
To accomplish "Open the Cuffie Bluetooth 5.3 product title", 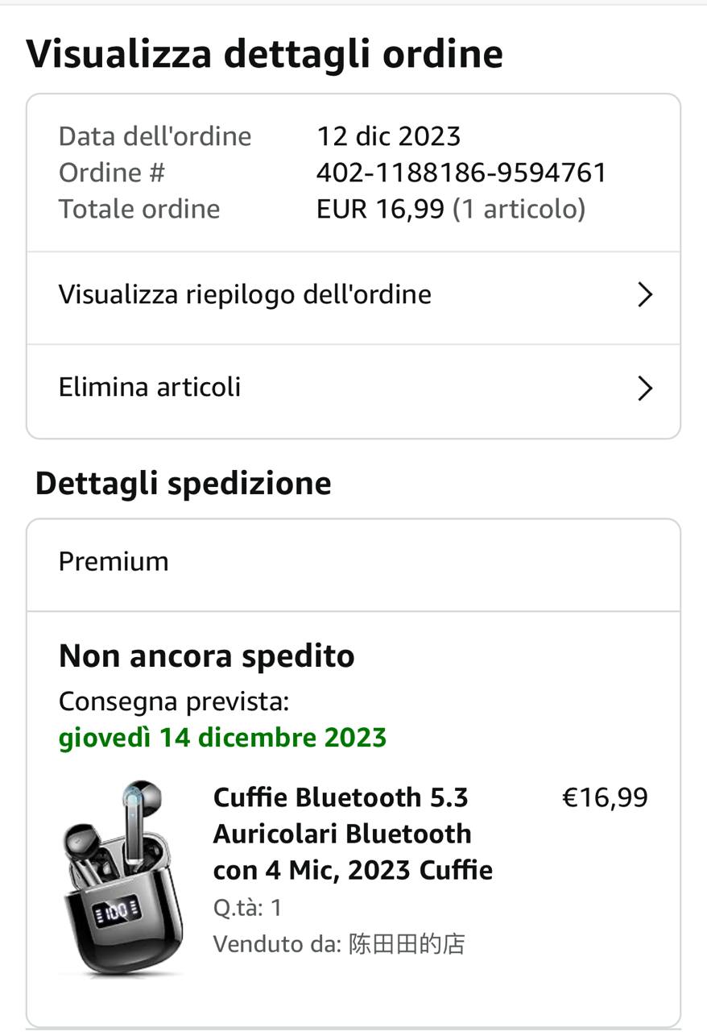I will tap(353, 834).
